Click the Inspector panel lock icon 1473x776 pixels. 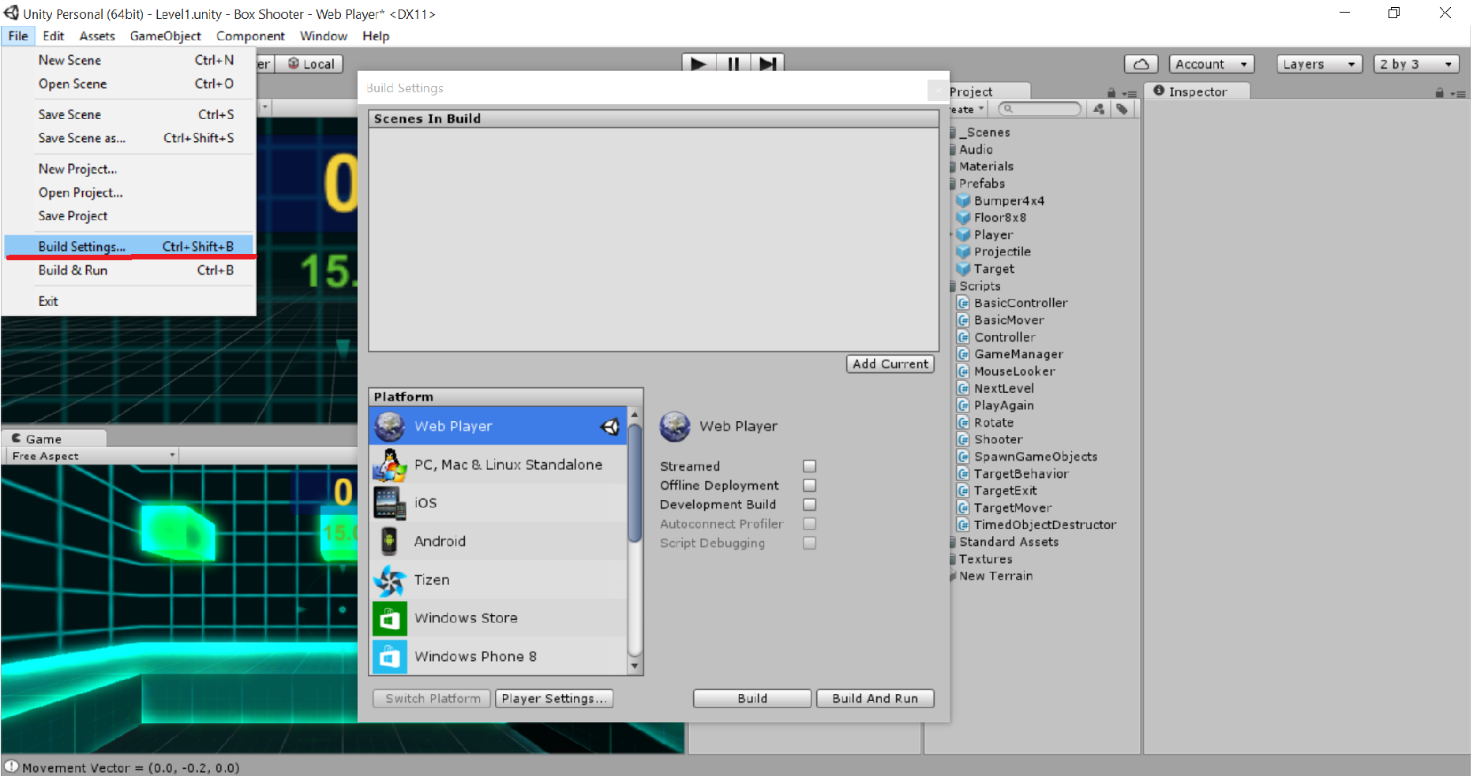1440,92
